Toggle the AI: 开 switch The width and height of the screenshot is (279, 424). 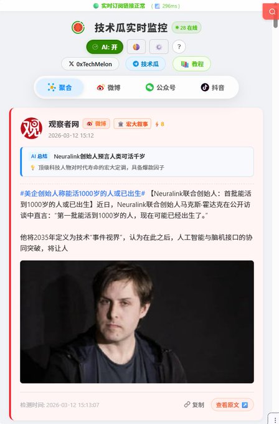coord(105,47)
